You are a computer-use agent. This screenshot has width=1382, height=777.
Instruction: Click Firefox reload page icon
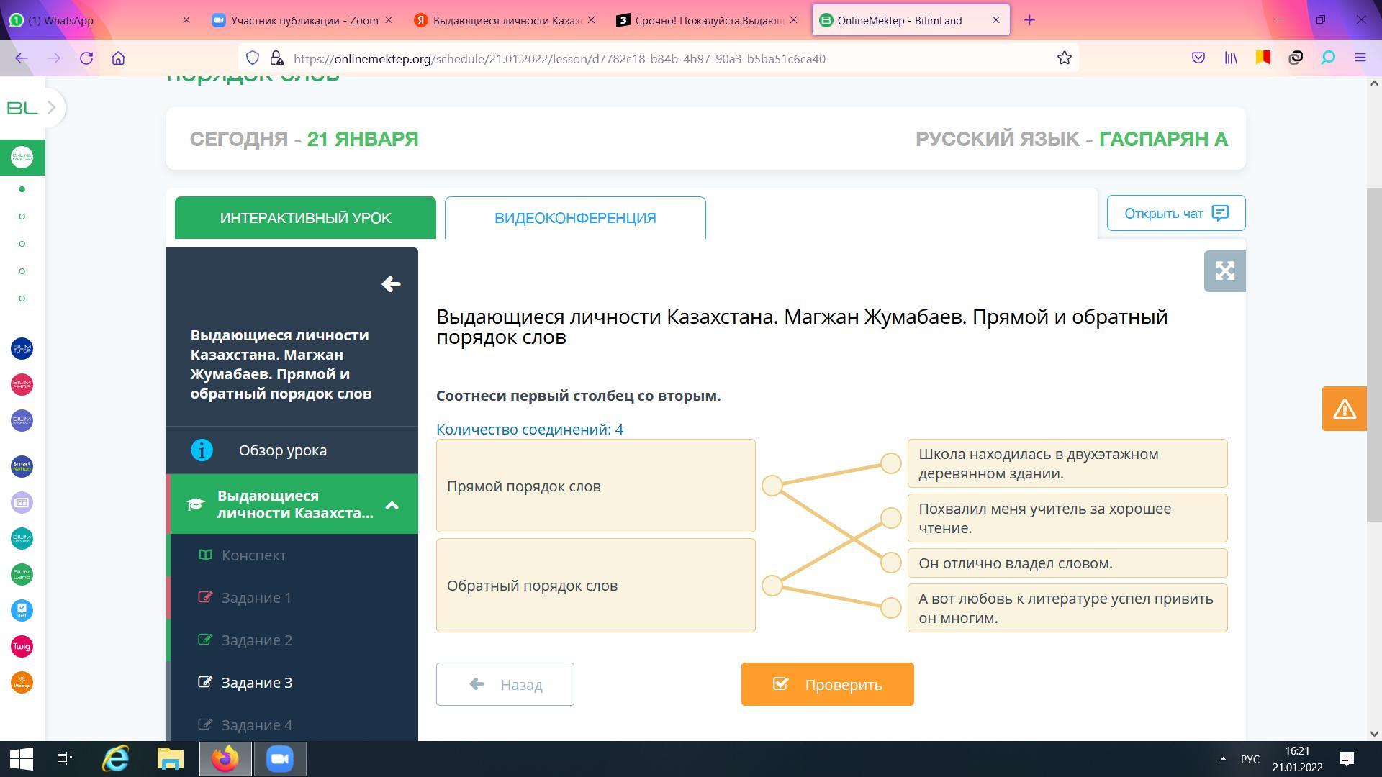(86, 58)
